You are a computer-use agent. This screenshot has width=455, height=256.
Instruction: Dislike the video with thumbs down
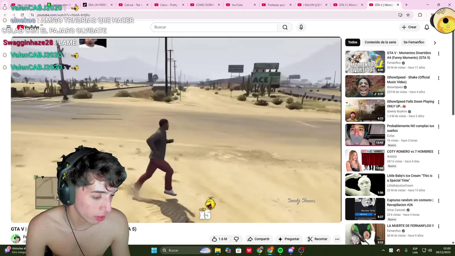236,239
